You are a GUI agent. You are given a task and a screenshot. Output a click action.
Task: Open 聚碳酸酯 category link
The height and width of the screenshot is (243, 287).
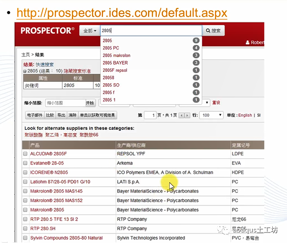coord(33,135)
